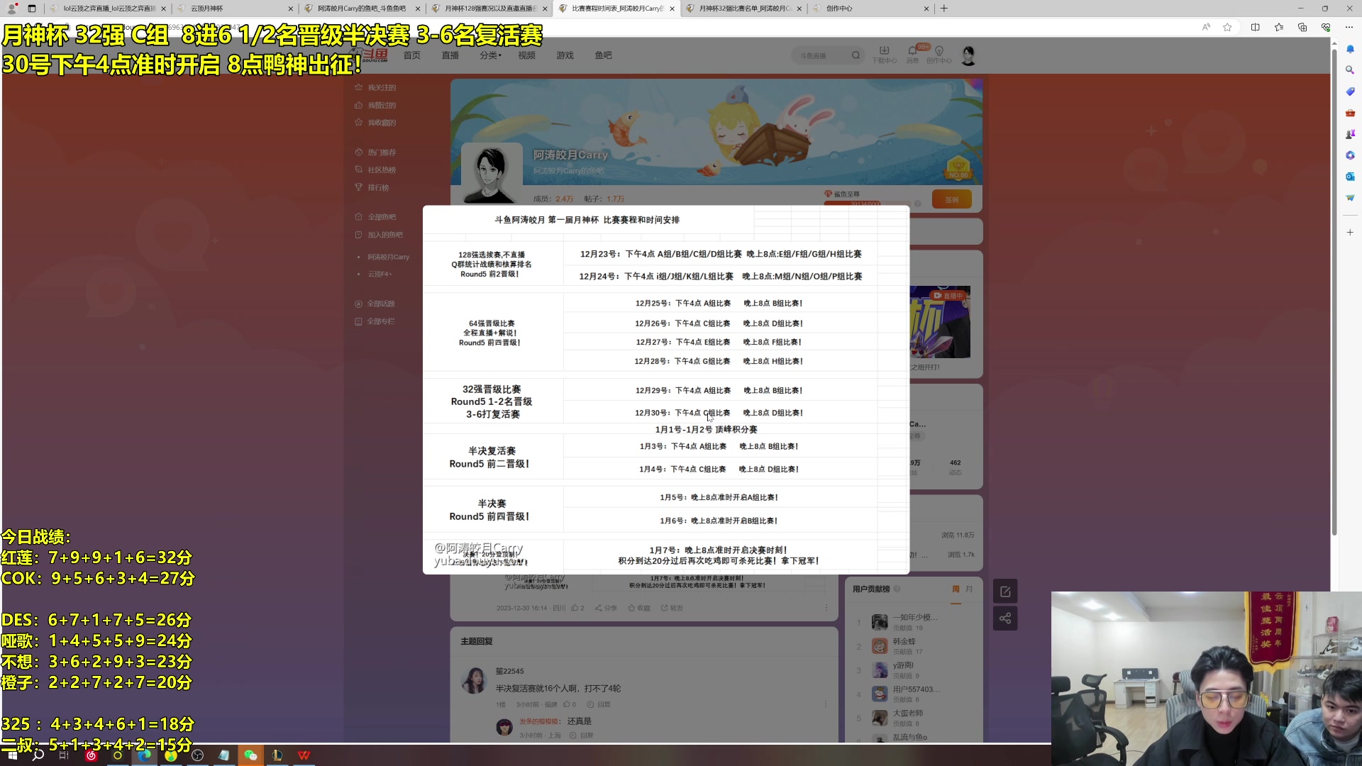Add this page to browser favorites
This screenshot has height=766, width=1362.
pos(1227,27)
